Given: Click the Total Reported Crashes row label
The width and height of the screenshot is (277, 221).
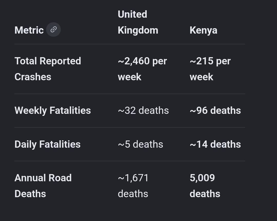Looking at the screenshot, I should (x=48, y=69).
